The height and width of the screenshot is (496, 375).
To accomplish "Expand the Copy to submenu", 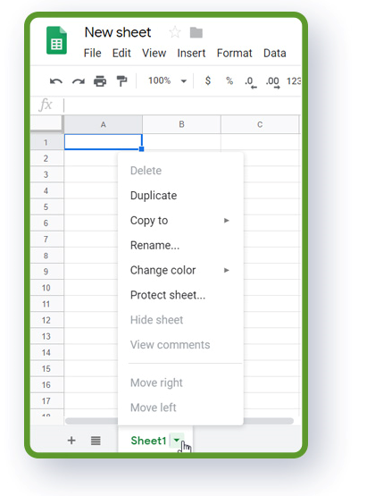I will (180, 221).
